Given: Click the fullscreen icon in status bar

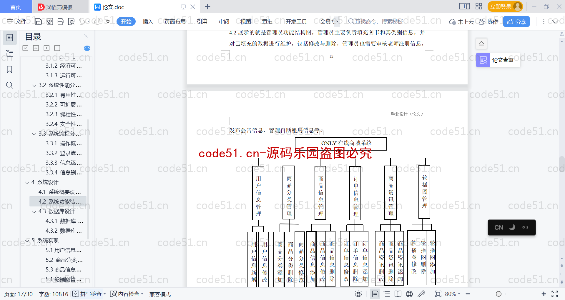Looking at the screenshot, I should (x=555, y=294).
